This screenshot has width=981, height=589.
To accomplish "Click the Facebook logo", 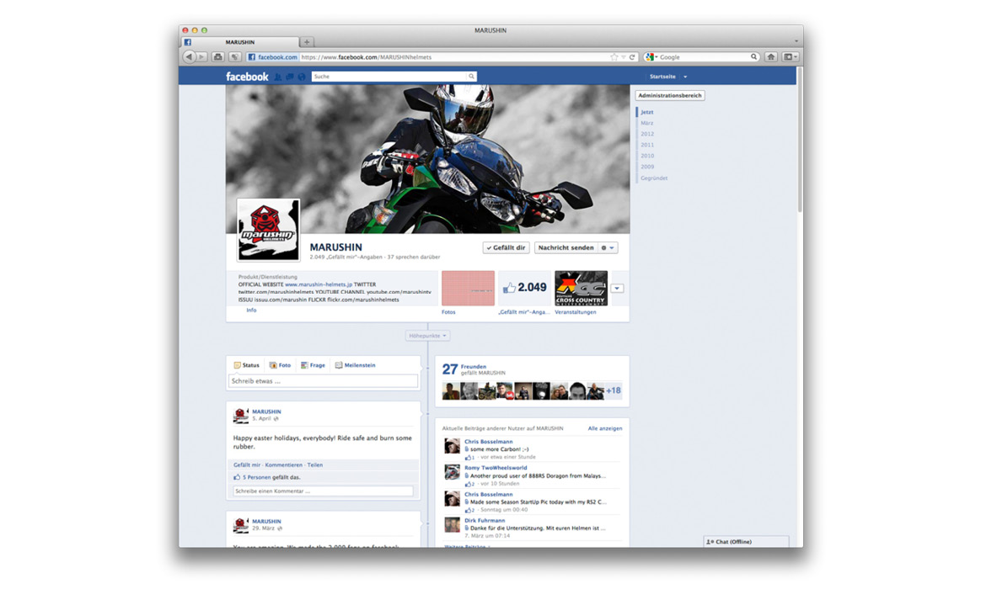I will click(246, 77).
